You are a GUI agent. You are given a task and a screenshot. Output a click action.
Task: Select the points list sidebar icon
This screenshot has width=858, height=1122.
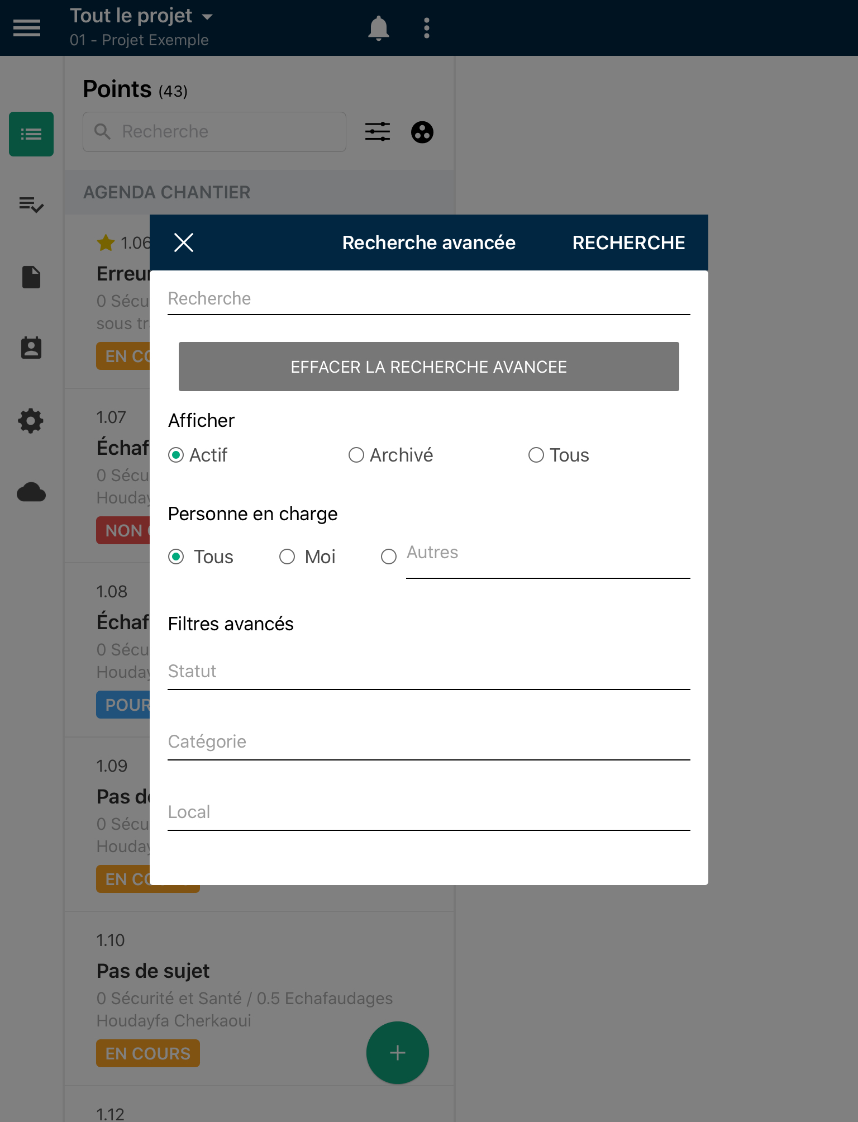31,134
